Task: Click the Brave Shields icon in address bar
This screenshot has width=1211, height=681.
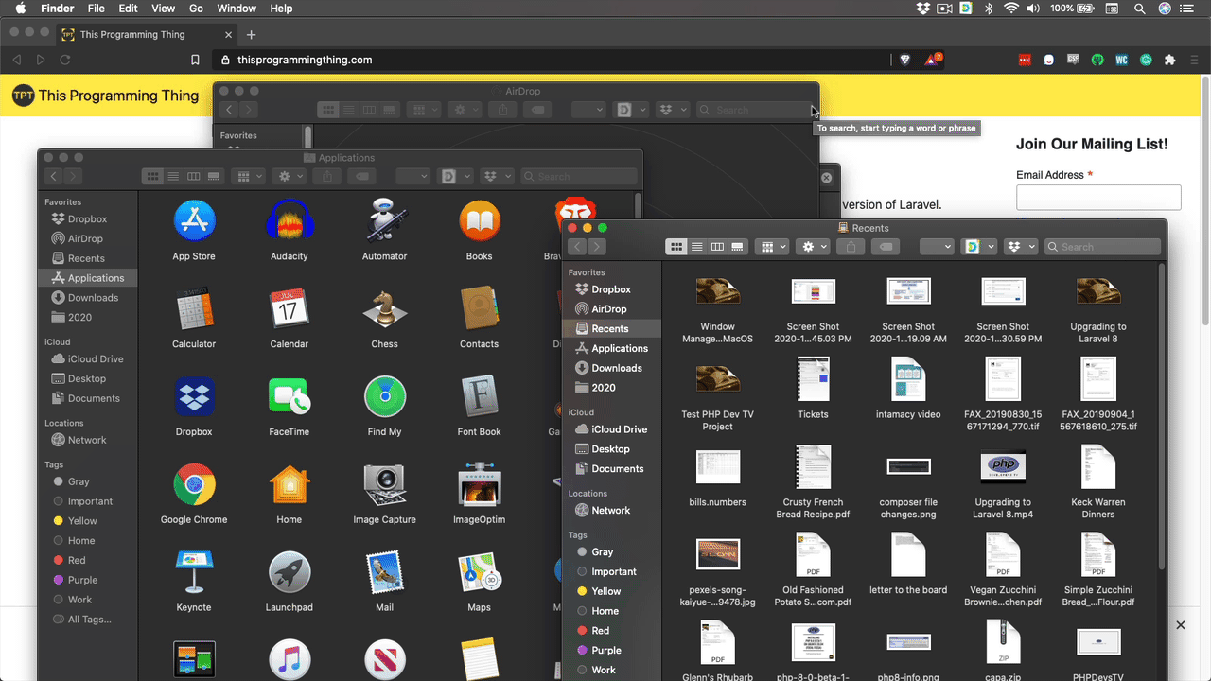Action: pyautogui.click(x=904, y=59)
